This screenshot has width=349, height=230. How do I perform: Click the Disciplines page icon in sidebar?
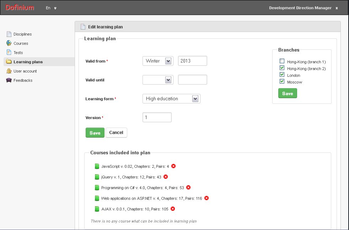(x=9, y=34)
